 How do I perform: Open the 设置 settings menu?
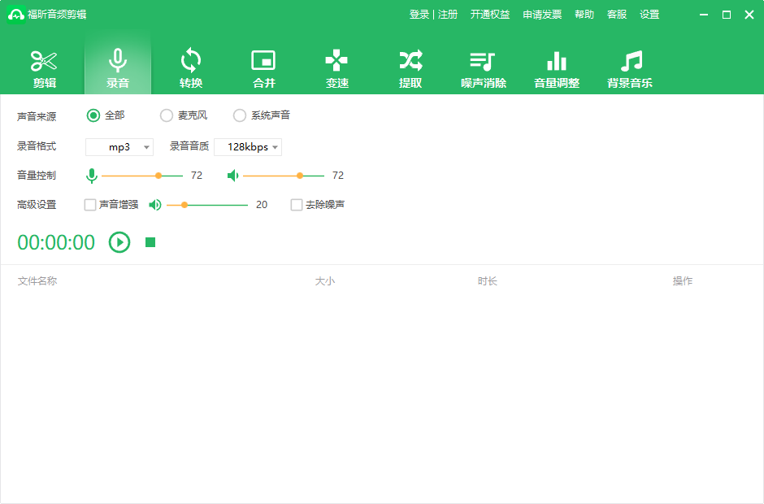pos(649,14)
